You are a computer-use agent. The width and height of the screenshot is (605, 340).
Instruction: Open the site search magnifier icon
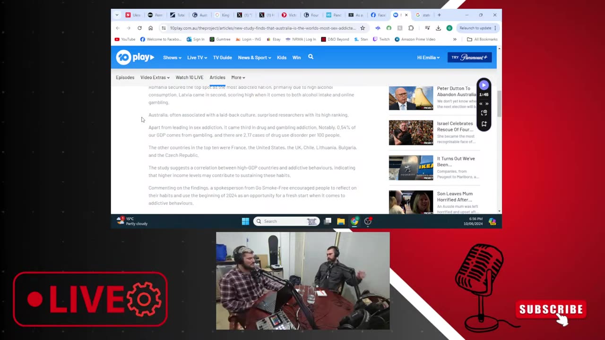[311, 57]
